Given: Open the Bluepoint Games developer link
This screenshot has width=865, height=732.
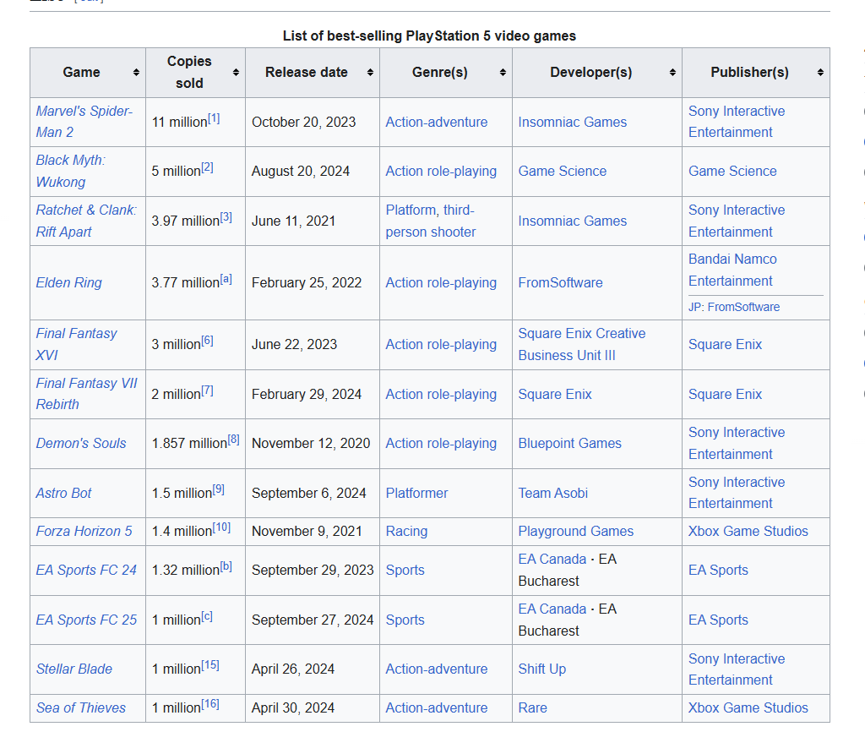Looking at the screenshot, I should pos(569,443).
